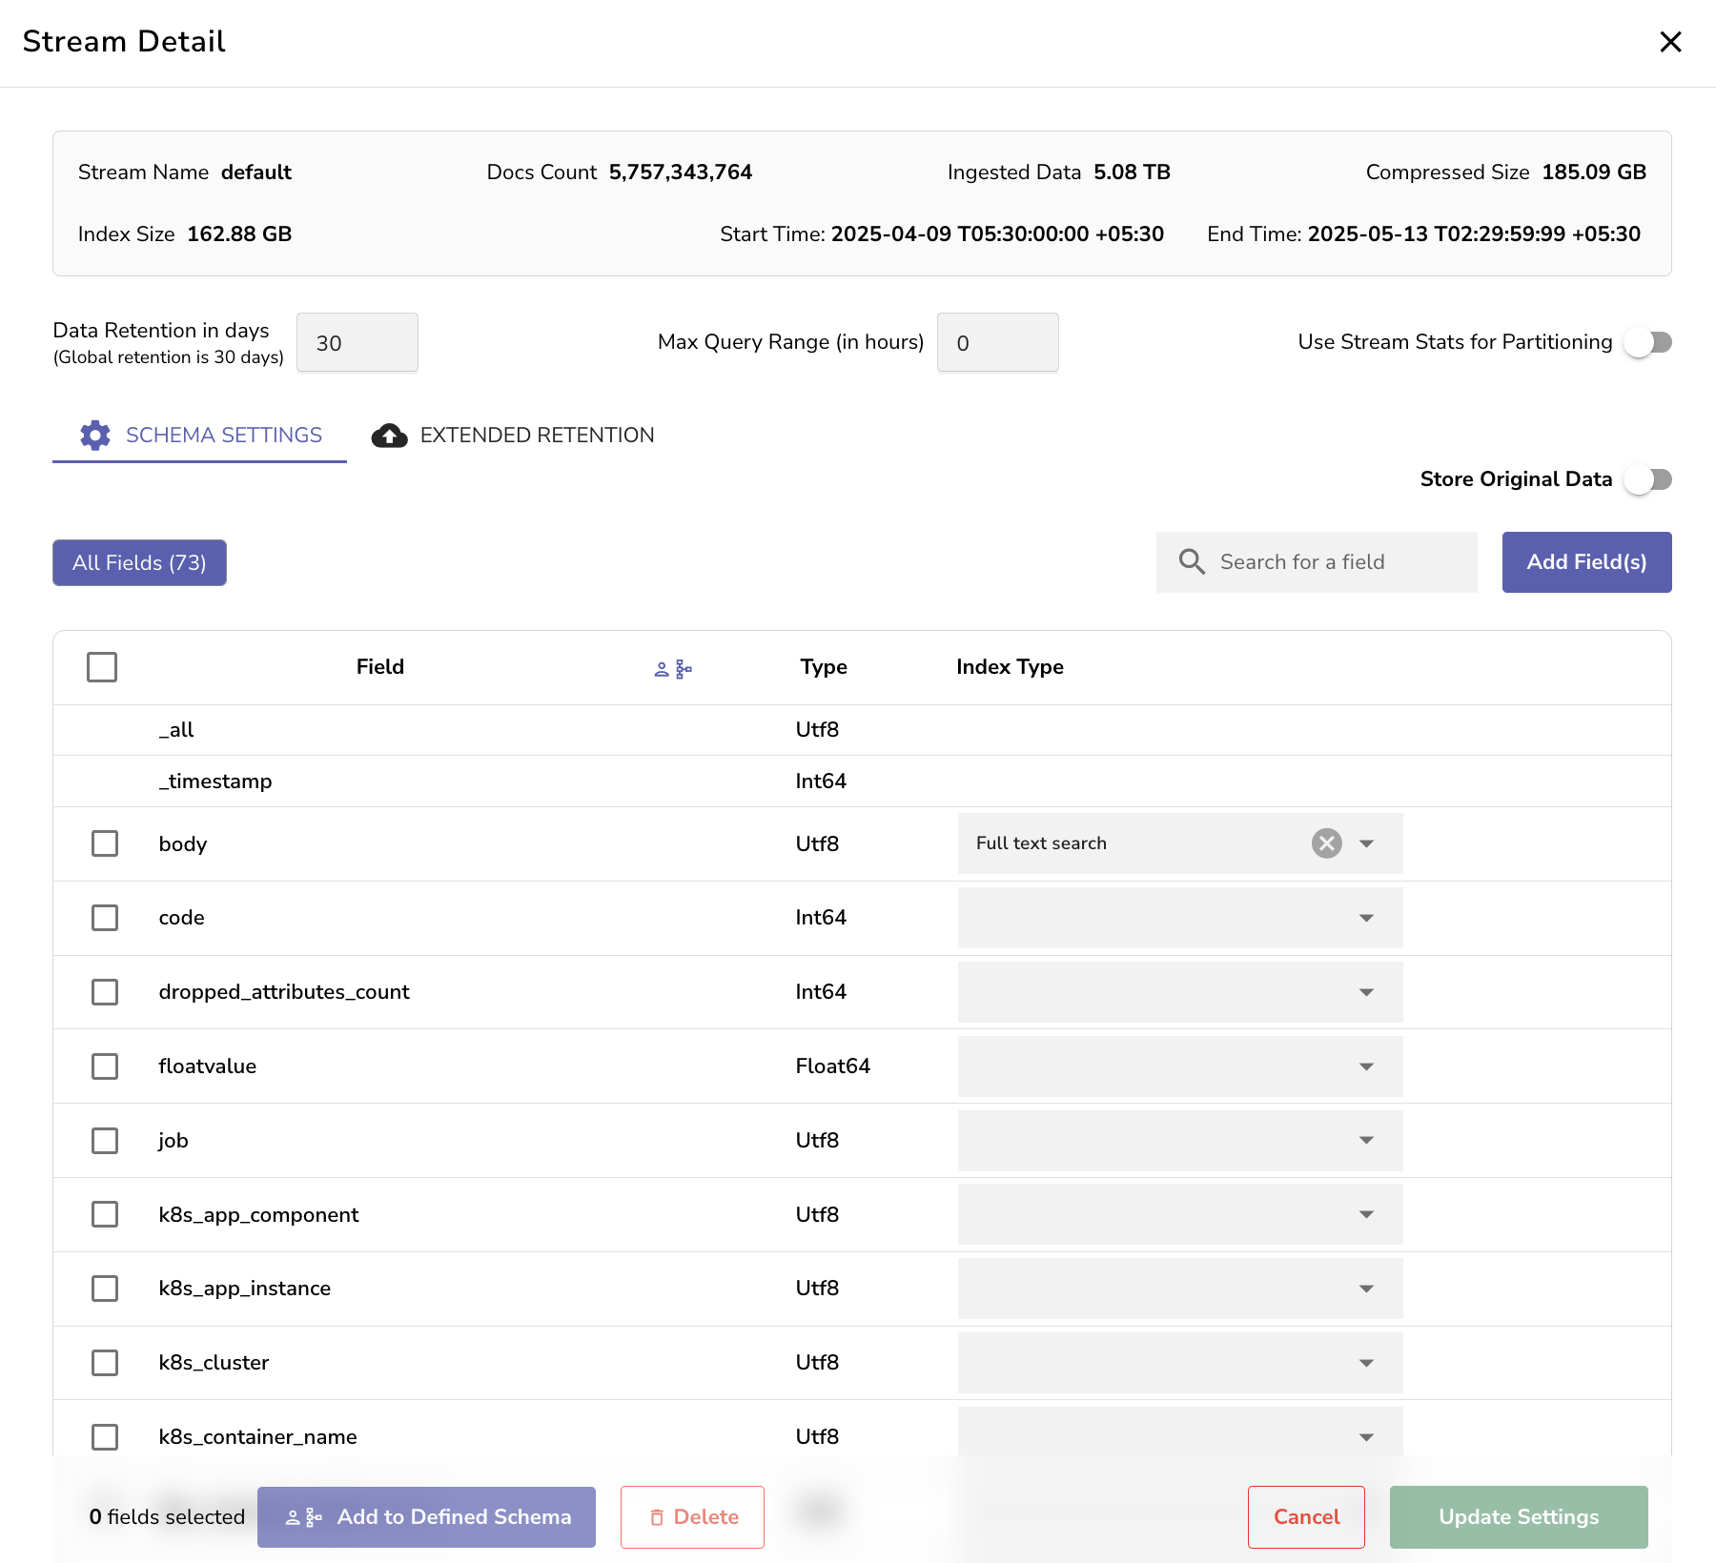Toggle Use Stream Stats for Partitioning
1716x1563 pixels.
click(1649, 342)
